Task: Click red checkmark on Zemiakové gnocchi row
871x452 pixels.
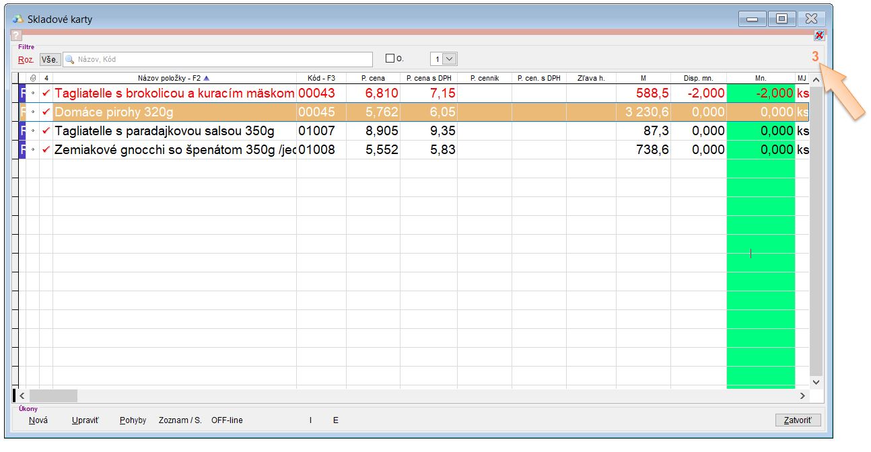Action: click(46, 149)
